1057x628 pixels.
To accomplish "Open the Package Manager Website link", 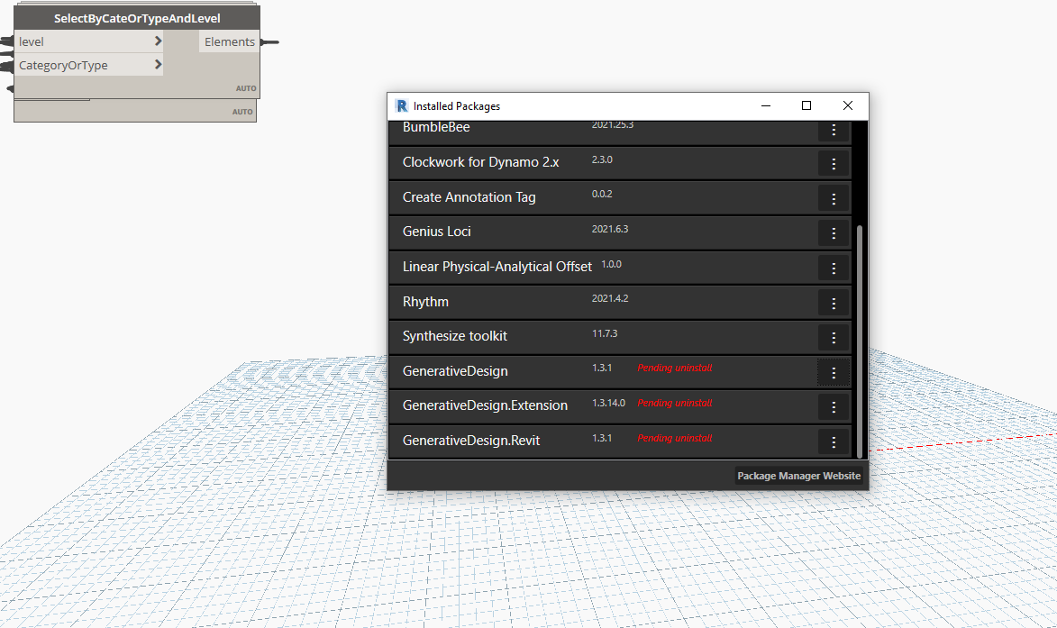I will [798, 476].
